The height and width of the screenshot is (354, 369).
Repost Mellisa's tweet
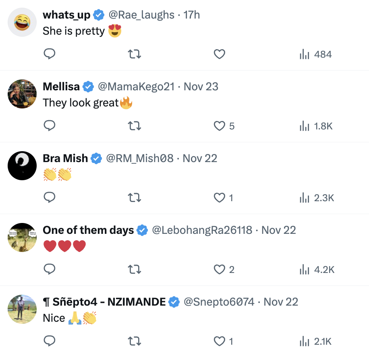134,126
